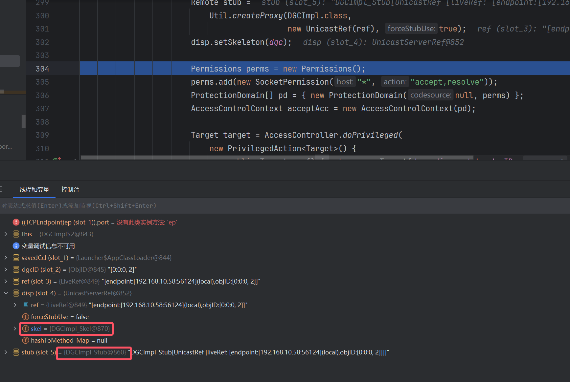Click line number 304 in the gutter

42,69
